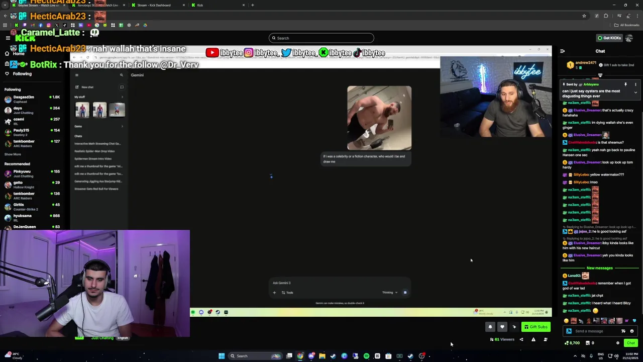Open Thinking model dropdown in Gemini
Image resolution: width=643 pixels, height=362 pixels.
click(x=389, y=293)
